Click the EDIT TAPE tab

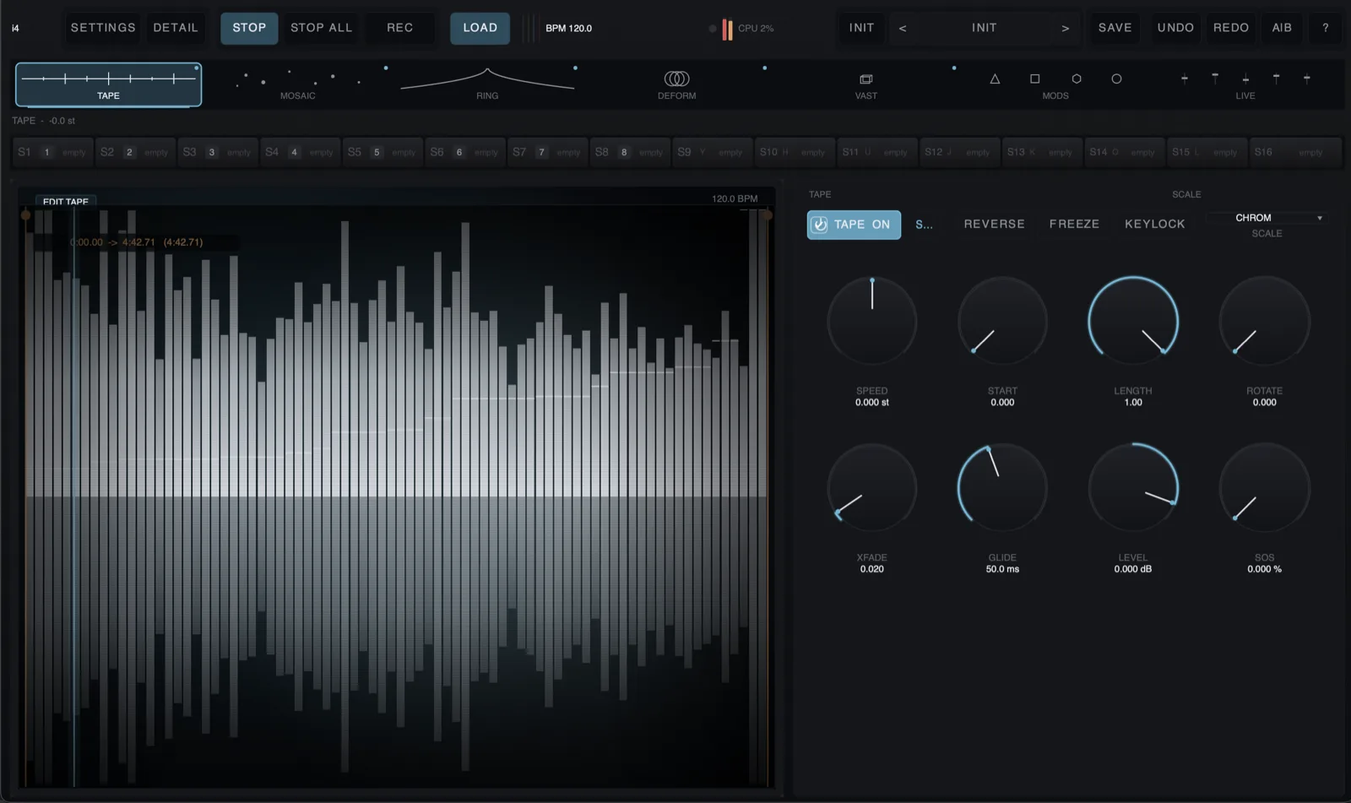click(65, 201)
